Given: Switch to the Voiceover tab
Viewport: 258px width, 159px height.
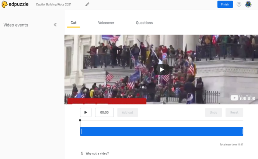Looking at the screenshot, I should [x=106, y=23].
